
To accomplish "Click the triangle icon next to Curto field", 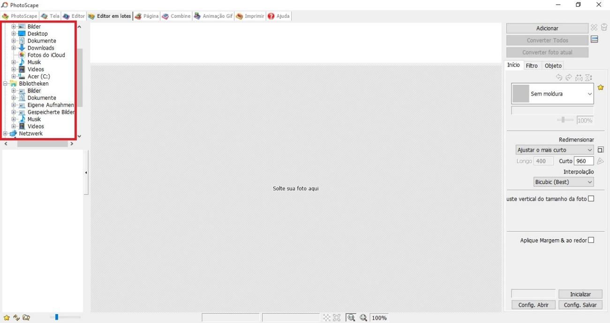I will pyautogui.click(x=600, y=161).
